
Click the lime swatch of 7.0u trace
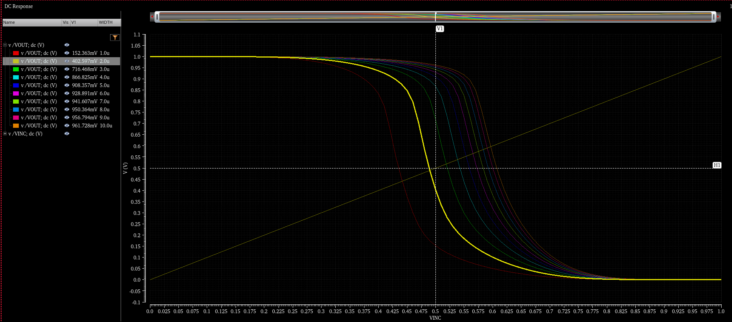pos(16,101)
